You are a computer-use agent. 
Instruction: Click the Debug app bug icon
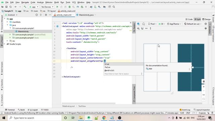(x=70, y=7)
